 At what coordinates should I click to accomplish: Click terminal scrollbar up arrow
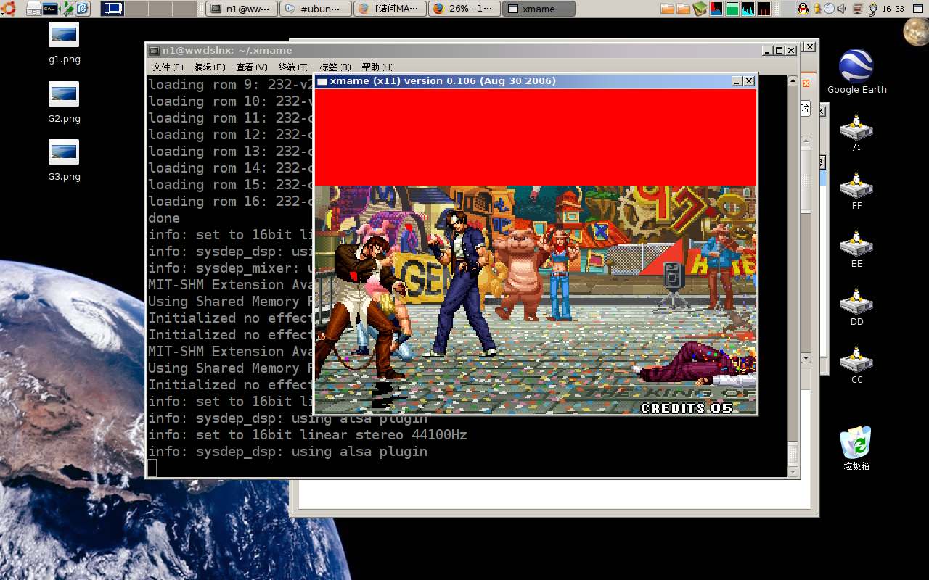tap(793, 80)
